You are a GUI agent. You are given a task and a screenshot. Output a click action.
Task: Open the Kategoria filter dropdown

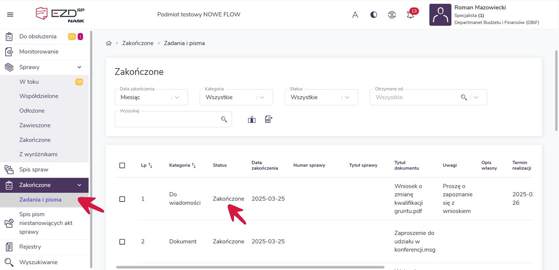point(236,97)
